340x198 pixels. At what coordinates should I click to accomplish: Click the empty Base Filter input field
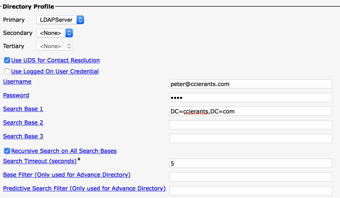coord(250,177)
